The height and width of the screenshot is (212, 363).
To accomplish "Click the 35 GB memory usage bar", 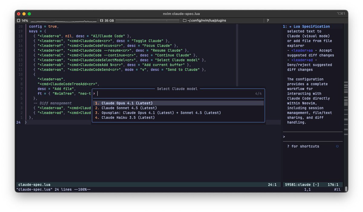I will click(x=147, y=21).
